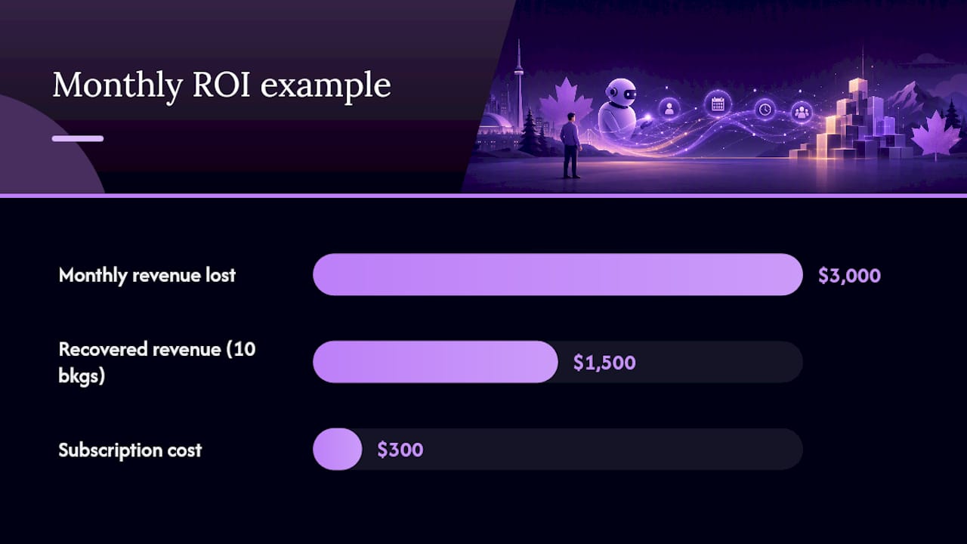Select the Monthly ROI example title
This screenshot has width=967, height=544.
pos(222,85)
